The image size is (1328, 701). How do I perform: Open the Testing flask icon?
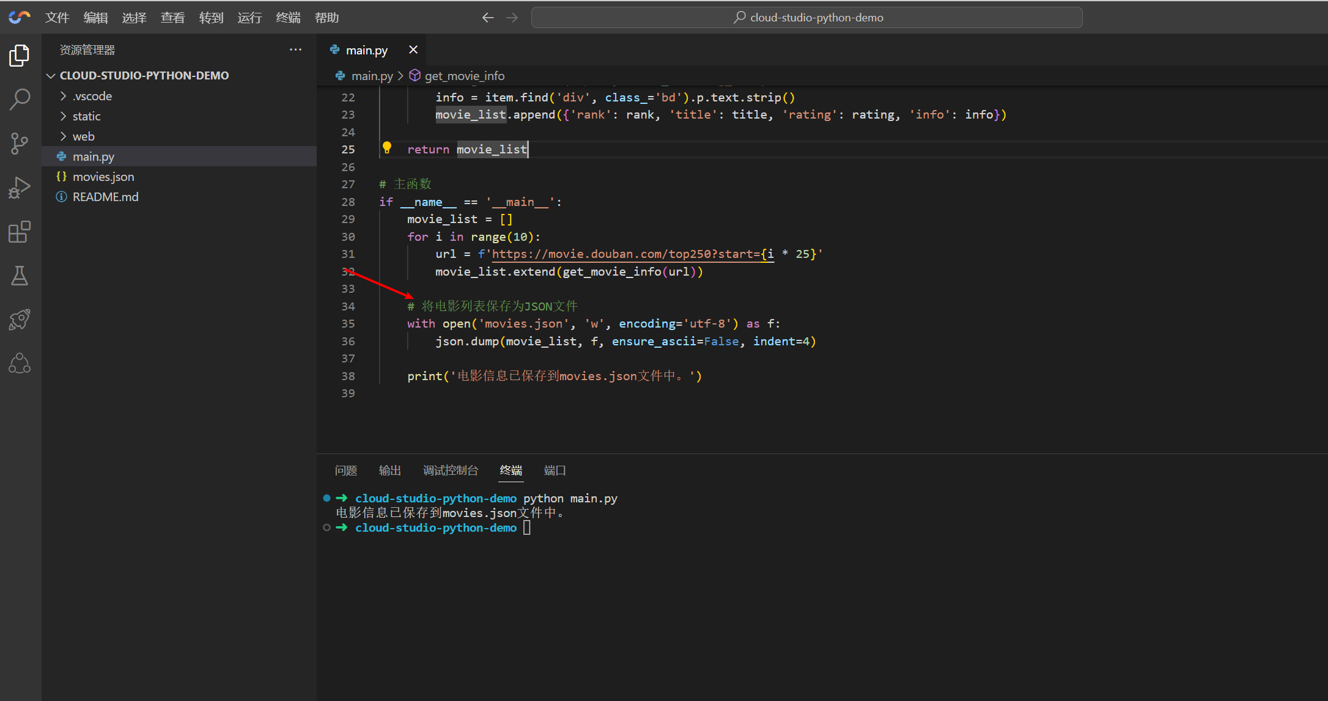point(20,276)
